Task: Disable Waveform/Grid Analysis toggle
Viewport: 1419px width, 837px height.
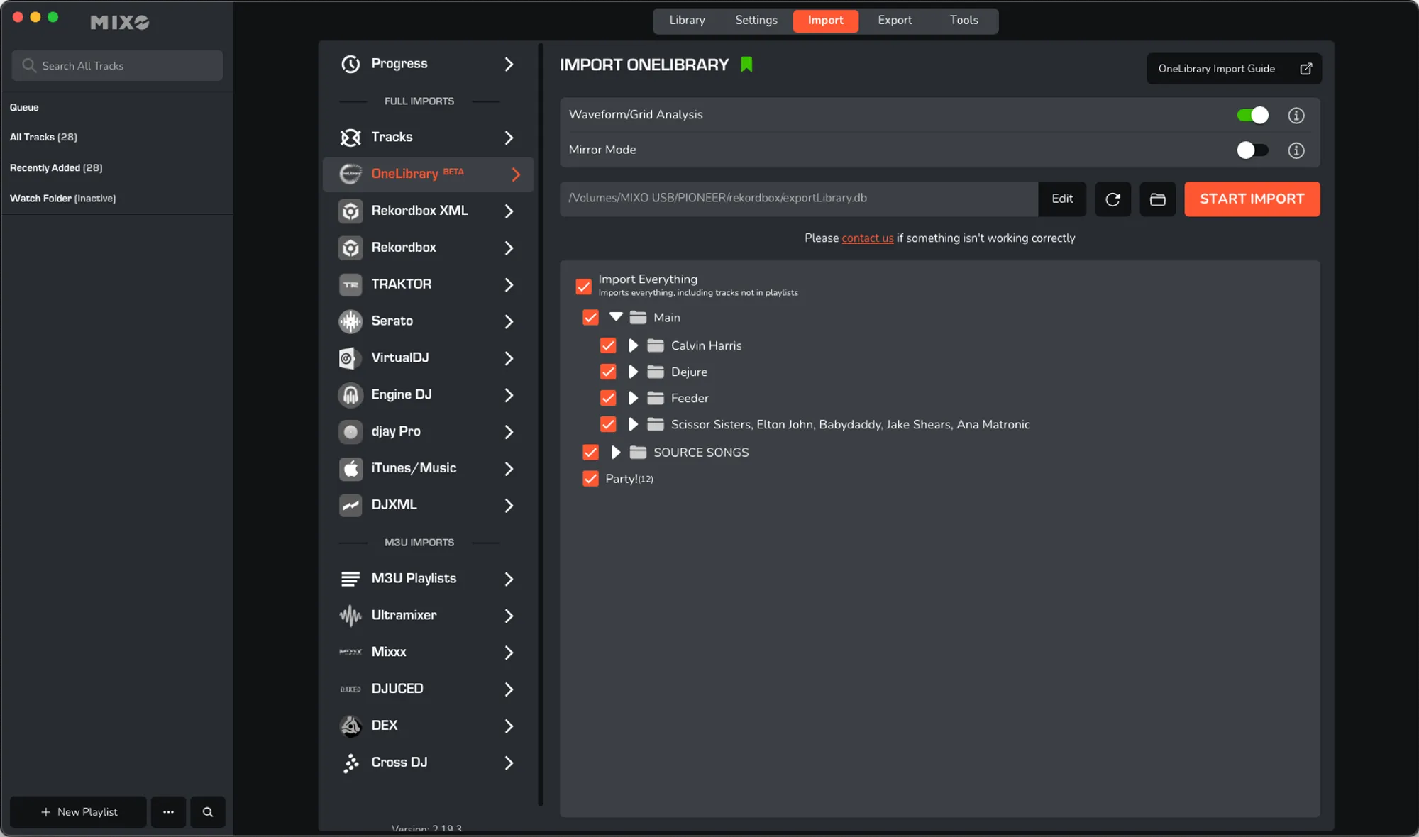Action: [x=1252, y=115]
